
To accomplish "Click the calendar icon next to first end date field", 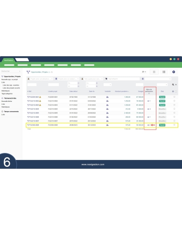I will (97, 83).
